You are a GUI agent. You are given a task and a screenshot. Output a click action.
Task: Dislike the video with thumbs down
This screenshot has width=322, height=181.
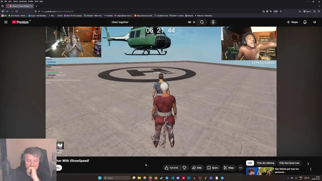184,168
